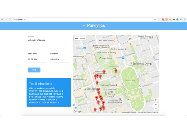Click the Museum subway station icon
Screen dimensions: 187x133
coord(123,58)
